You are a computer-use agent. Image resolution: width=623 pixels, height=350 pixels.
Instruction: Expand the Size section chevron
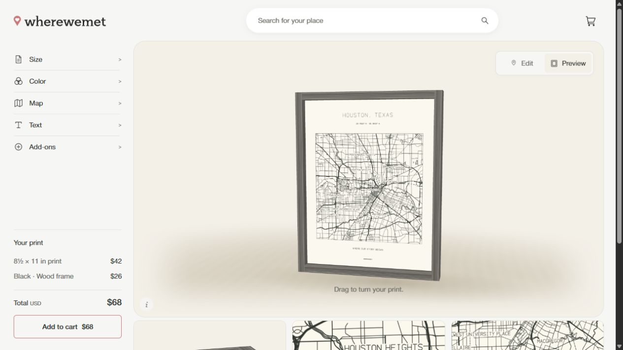[x=120, y=59]
